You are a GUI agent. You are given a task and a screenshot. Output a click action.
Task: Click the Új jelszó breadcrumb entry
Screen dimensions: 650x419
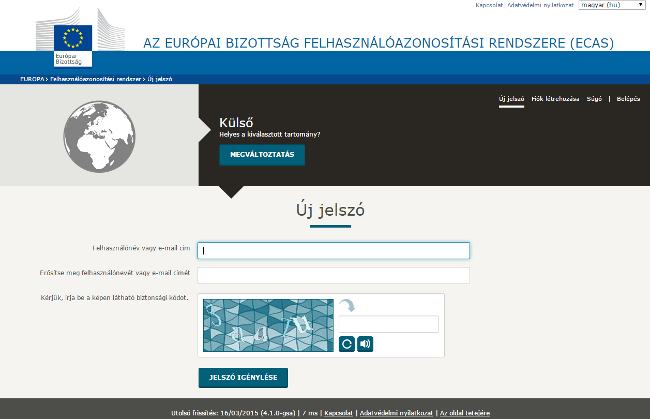click(160, 80)
